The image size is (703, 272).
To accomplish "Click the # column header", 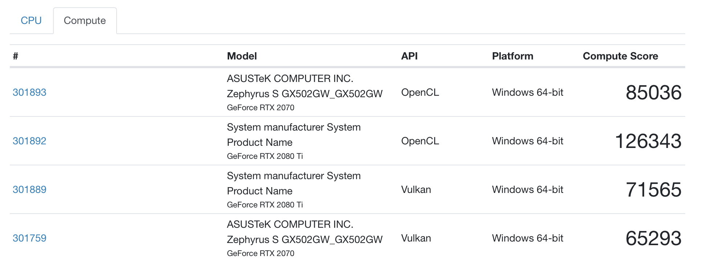I will [16, 56].
